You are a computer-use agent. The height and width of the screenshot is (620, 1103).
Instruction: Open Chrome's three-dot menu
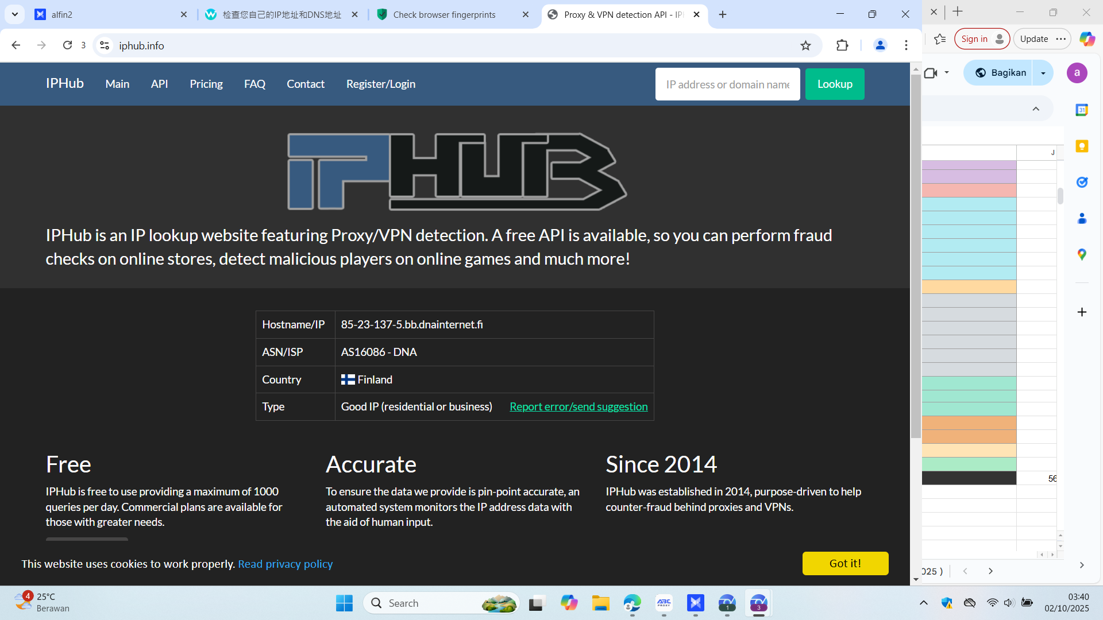pyautogui.click(x=906, y=45)
